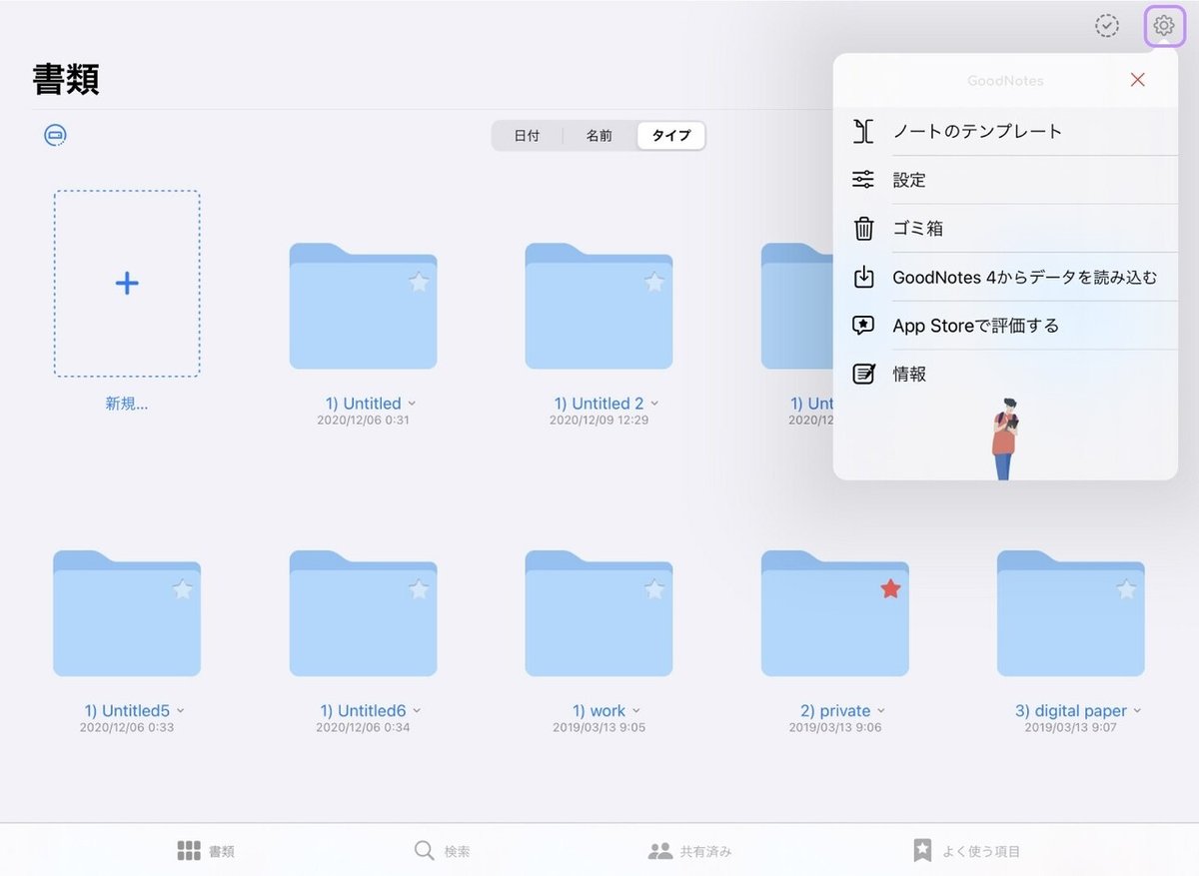Open the settings gear icon
1199x876 pixels.
coord(1164,26)
